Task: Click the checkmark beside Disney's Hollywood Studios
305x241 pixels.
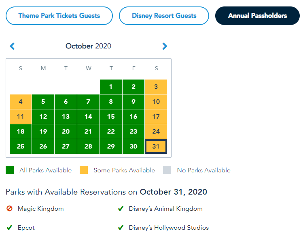Action: tap(121, 228)
